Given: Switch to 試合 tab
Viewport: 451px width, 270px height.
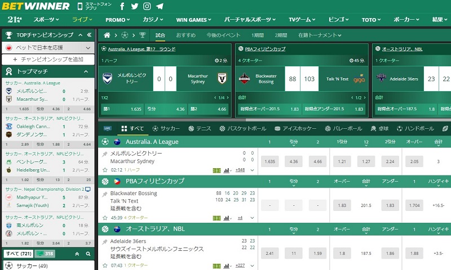Looking at the screenshot, I should 160,35.
